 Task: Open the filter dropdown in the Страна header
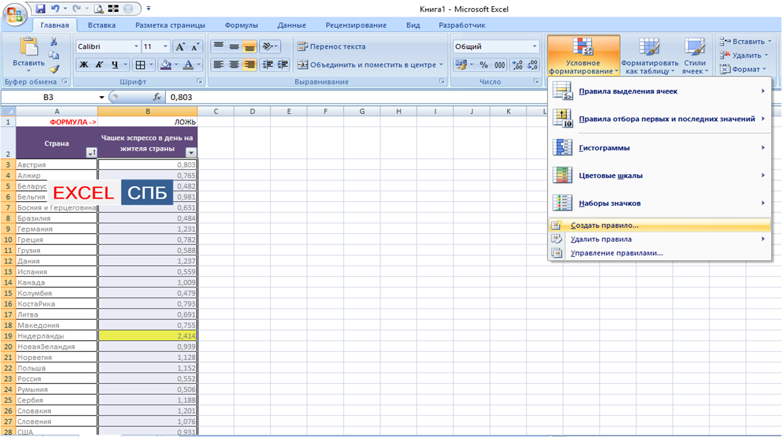coord(91,153)
